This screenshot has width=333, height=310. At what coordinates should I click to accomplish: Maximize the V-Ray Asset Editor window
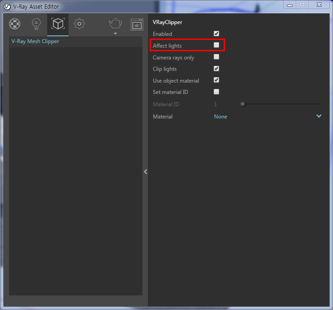pos(302,5)
